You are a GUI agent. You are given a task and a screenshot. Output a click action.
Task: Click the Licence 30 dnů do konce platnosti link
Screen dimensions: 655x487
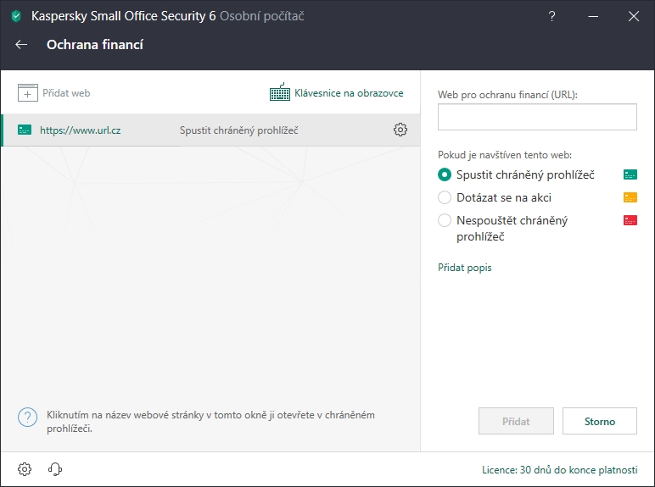click(558, 469)
